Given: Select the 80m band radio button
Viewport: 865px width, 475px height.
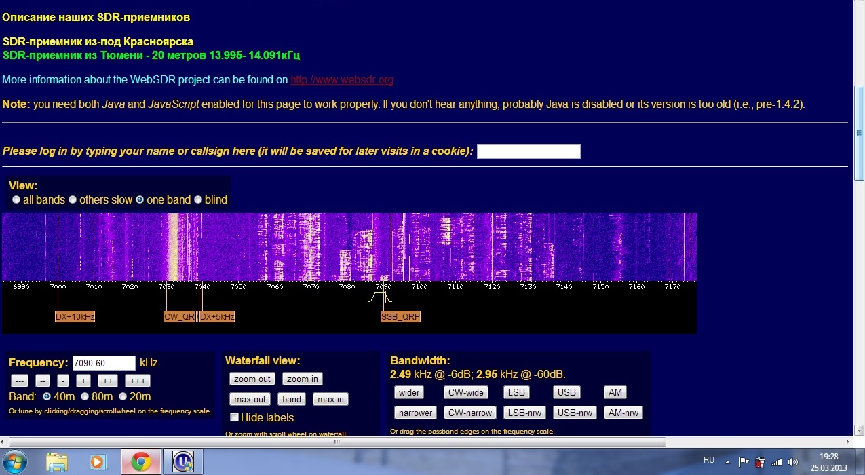Looking at the screenshot, I should (x=85, y=396).
